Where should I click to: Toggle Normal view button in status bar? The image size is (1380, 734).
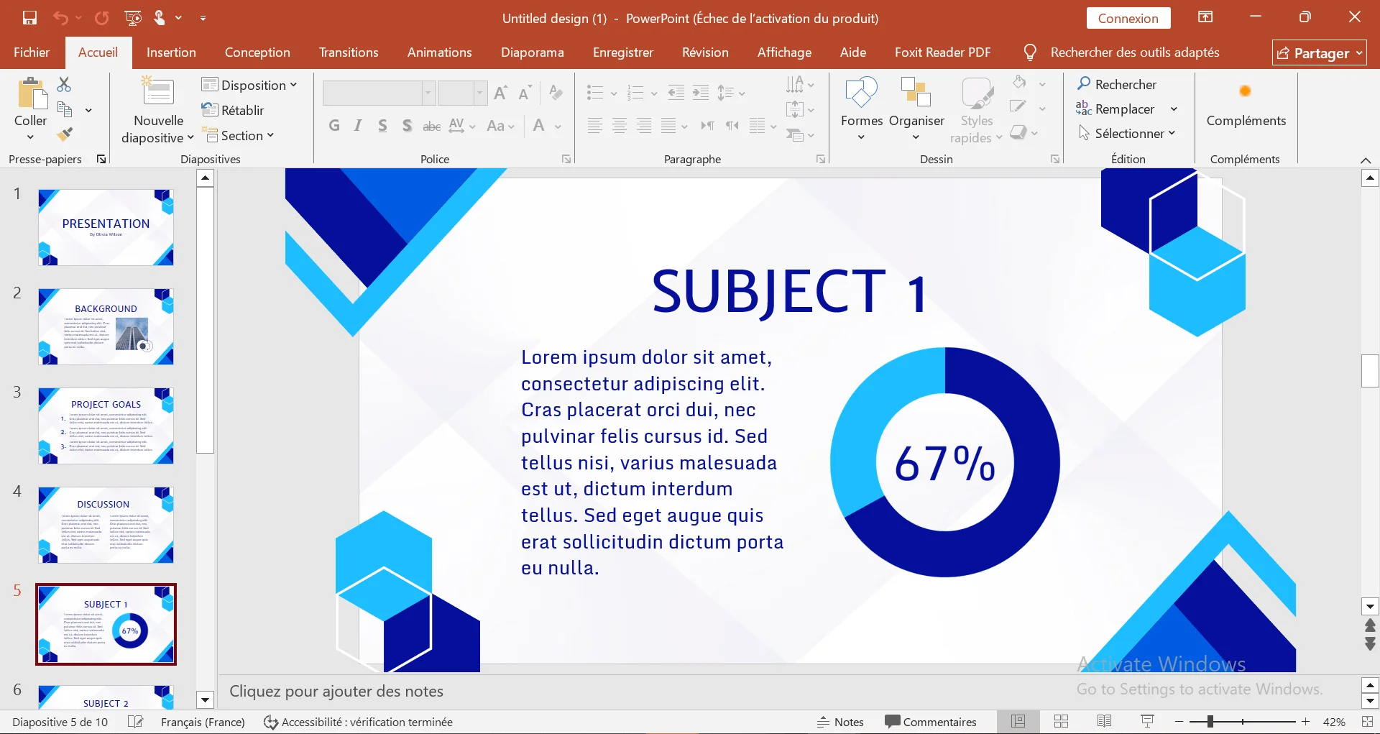(1018, 721)
